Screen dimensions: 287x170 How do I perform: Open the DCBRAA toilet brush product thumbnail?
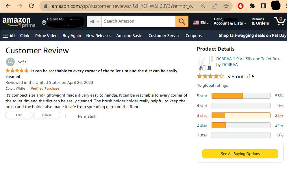[x=206, y=63]
